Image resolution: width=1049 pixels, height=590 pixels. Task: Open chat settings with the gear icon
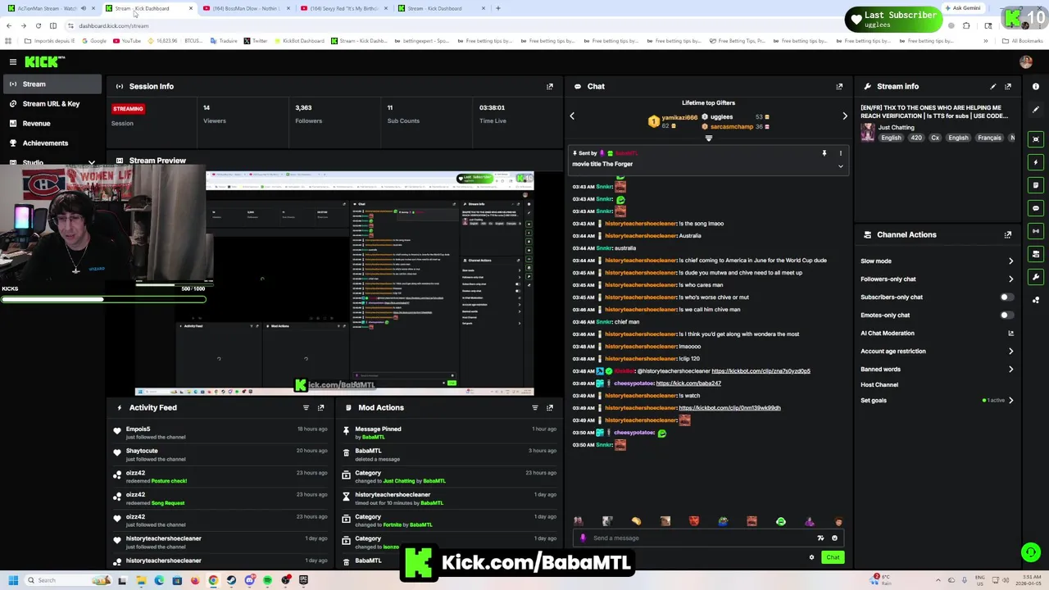[811, 557]
